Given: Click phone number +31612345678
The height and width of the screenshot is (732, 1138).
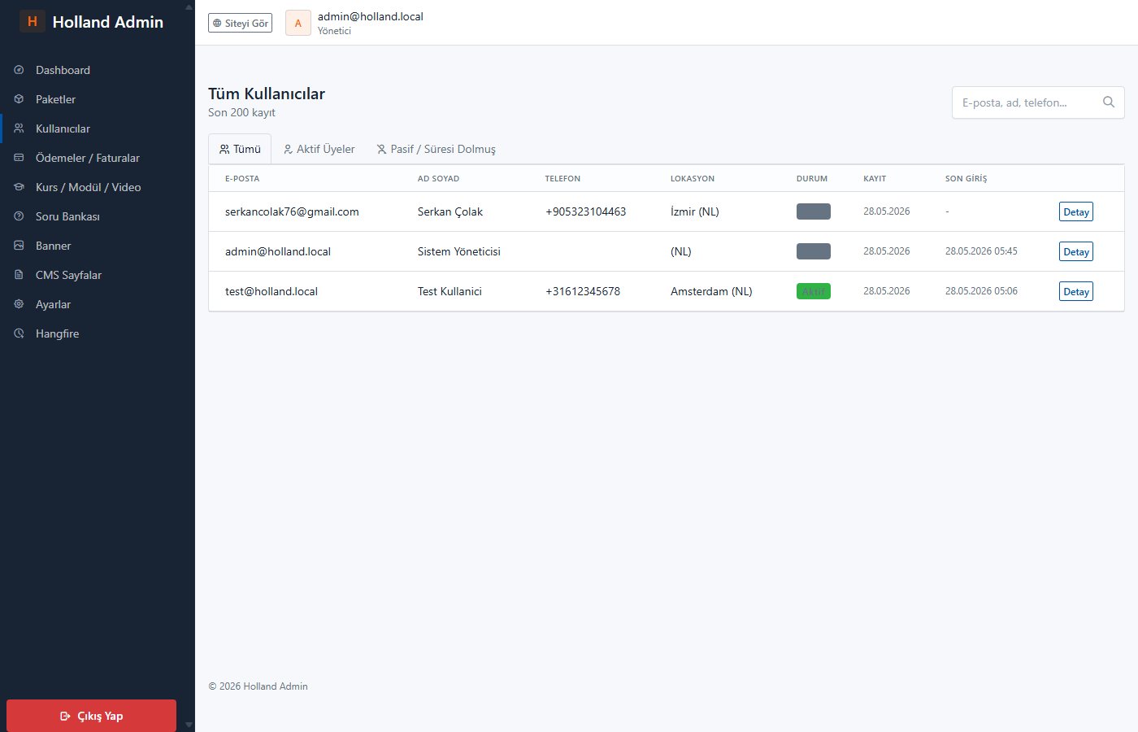Looking at the screenshot, I should pyautogui.click(x=583, y=291).
